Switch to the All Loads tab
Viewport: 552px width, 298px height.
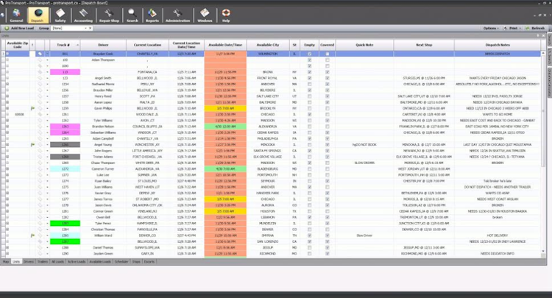point(57,262)
